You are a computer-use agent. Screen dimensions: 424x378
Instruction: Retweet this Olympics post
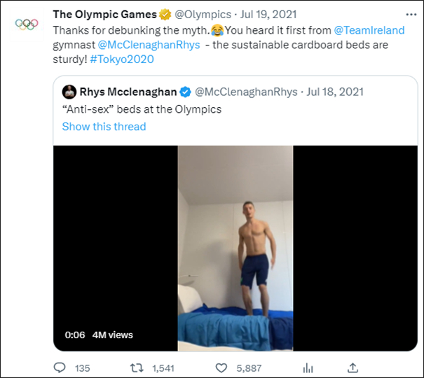(x=139, y=367)
